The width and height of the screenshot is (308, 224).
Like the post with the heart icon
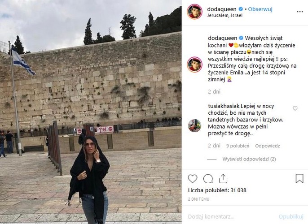(x=193, y=179)
